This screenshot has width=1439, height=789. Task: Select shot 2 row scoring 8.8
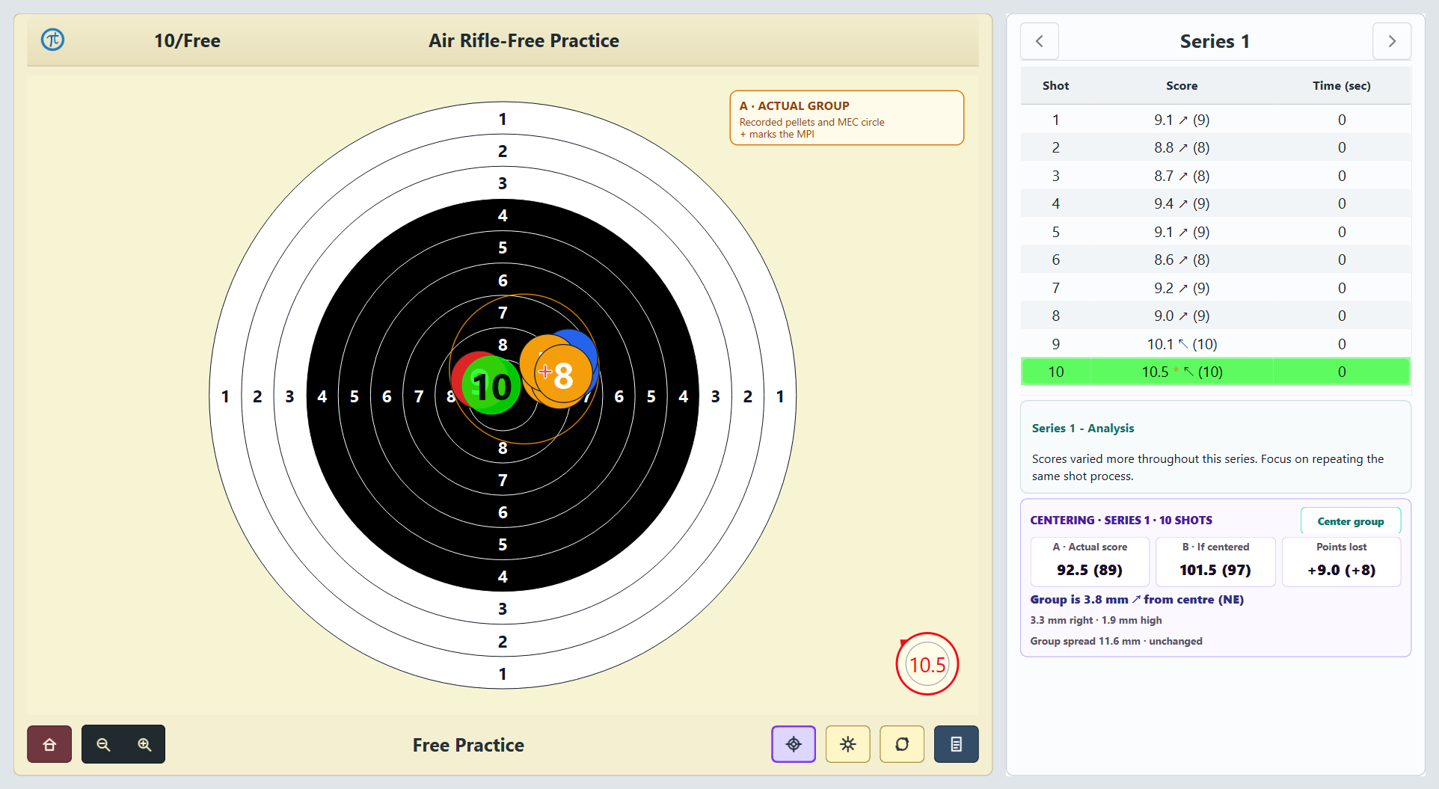coord(1215,147)
